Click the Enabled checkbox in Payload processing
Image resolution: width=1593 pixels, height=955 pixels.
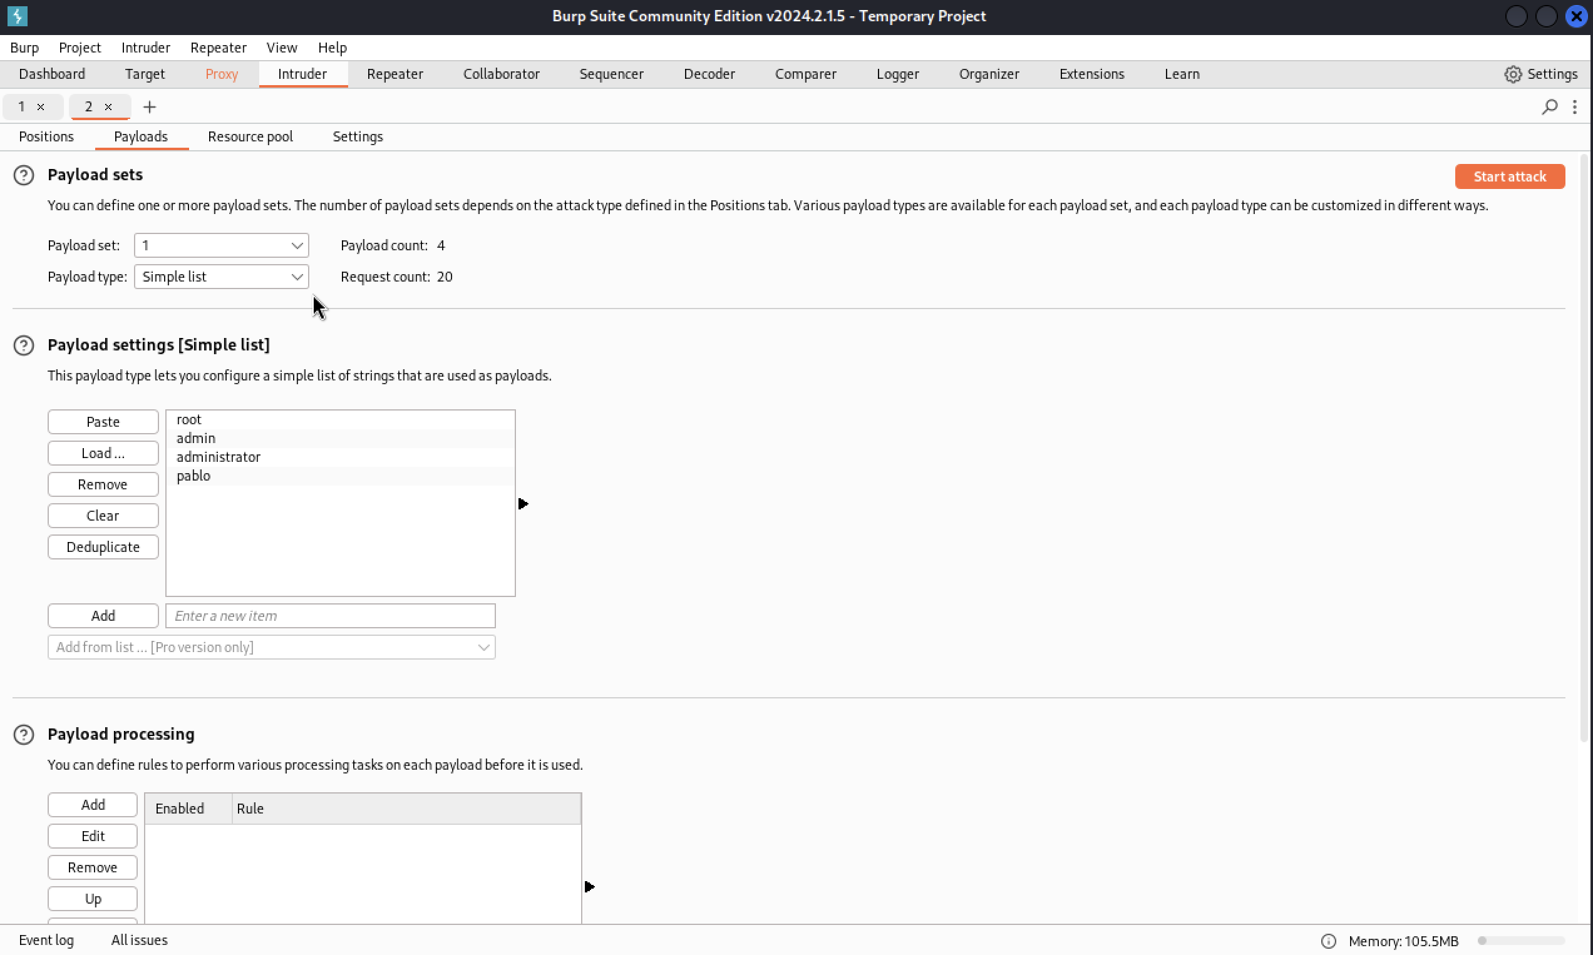coord(180,809)
